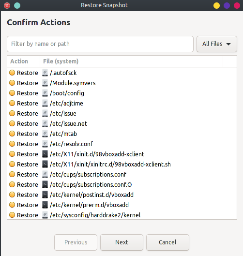Open the All Files filter dropdown
Viewport: 243px width, 256px height.
pyautogui.click(x=217, y=44)
